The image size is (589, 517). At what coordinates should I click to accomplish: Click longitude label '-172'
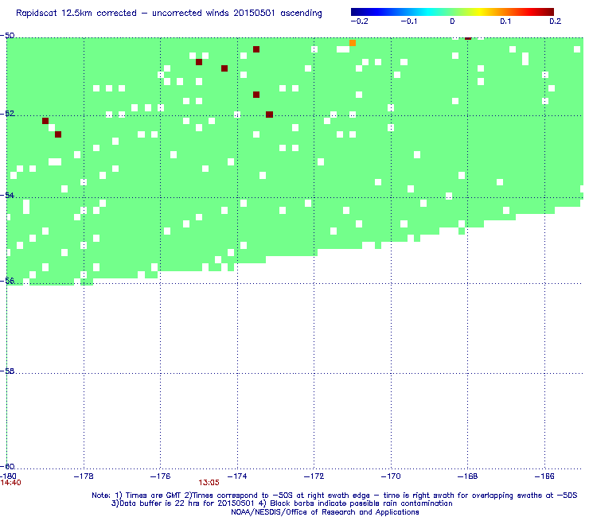(314, 476)
